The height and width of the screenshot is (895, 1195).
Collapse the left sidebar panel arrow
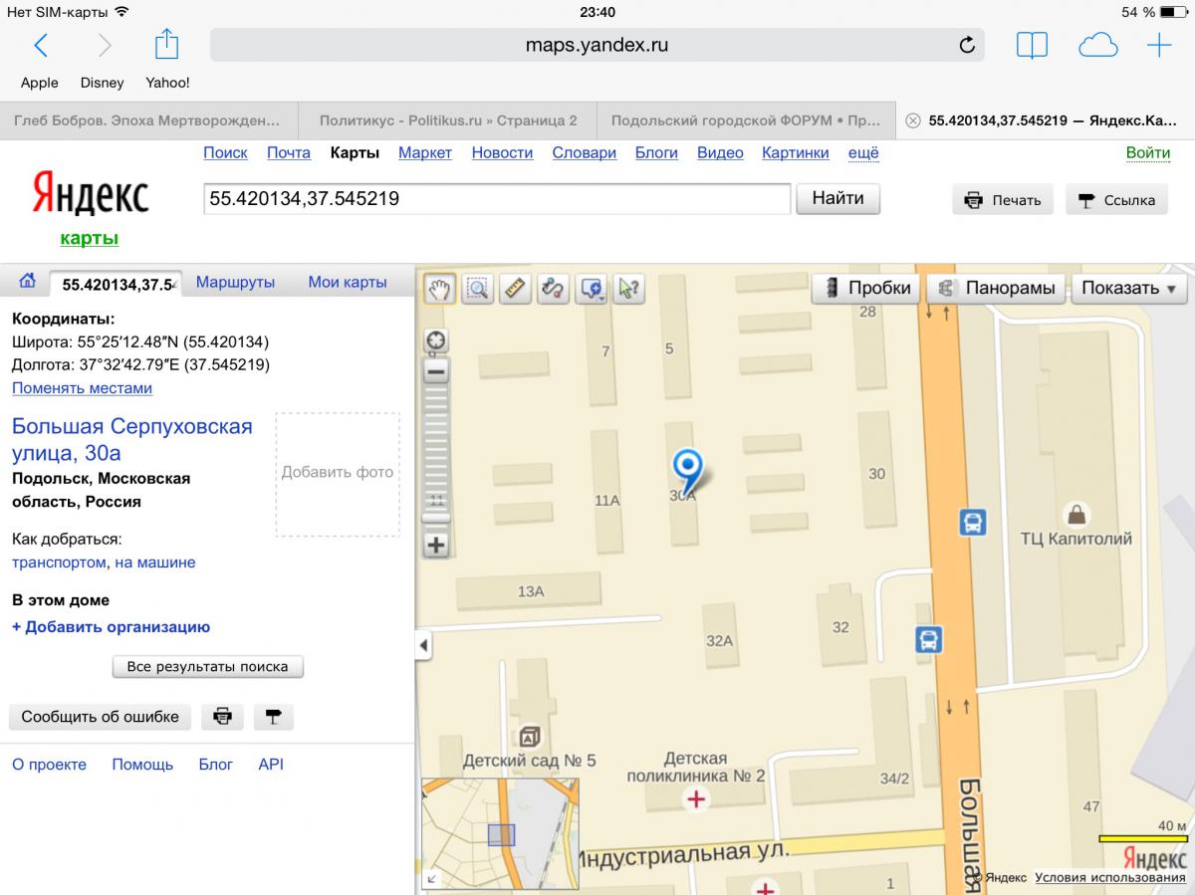[x=423, y=645]
